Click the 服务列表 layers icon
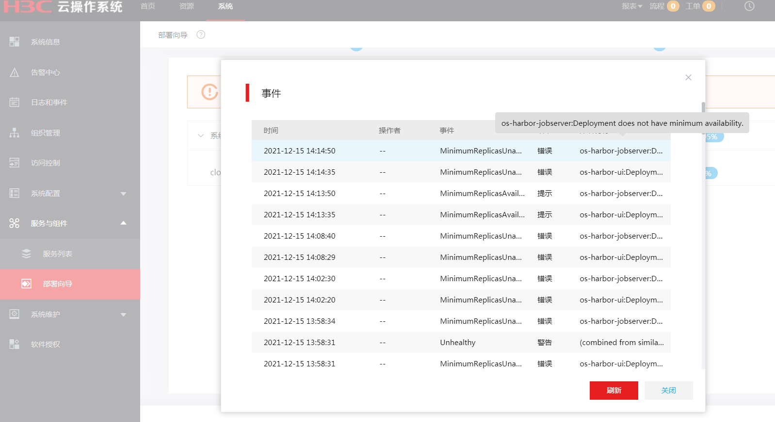 click(x=27, y=254)
